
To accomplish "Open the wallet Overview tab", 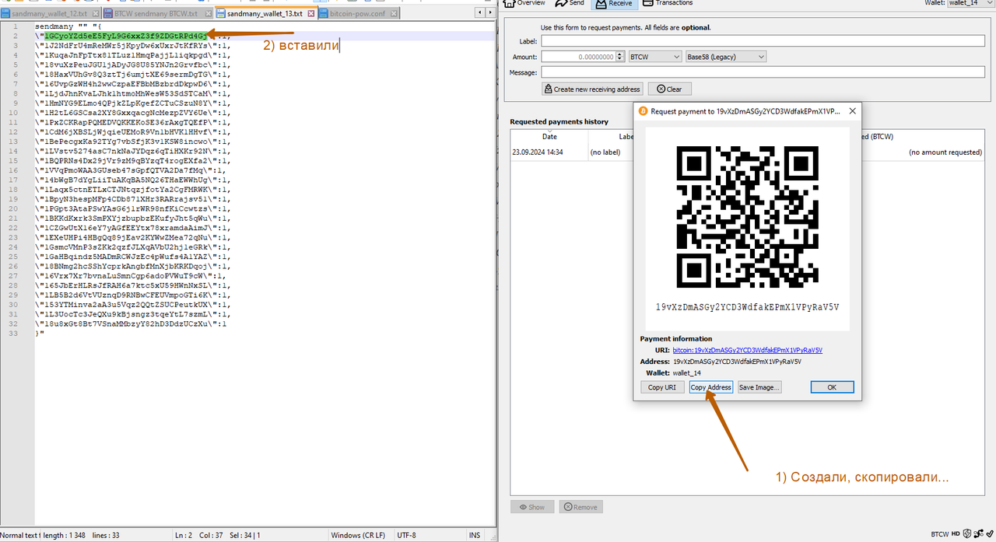I will [524, 3].
